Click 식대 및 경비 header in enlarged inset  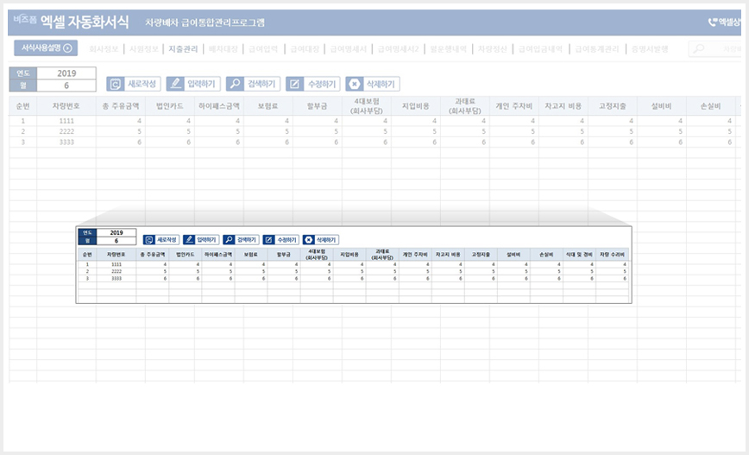pos(579,255)
